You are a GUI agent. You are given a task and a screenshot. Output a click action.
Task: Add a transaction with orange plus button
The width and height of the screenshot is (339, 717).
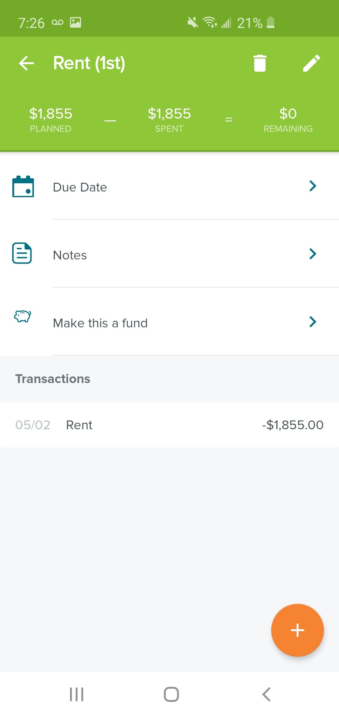pyautogui.click(x=297, y=630)
